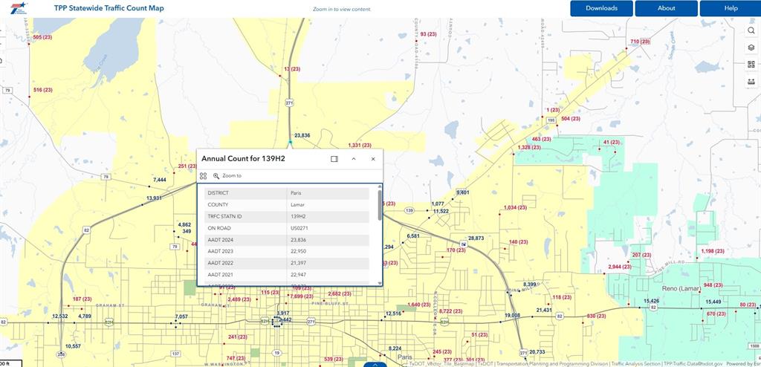The height and width of the screenshot is (367, 761).
Task: Click the Help button
Action: pyautogui.click(x=731, y=8)
